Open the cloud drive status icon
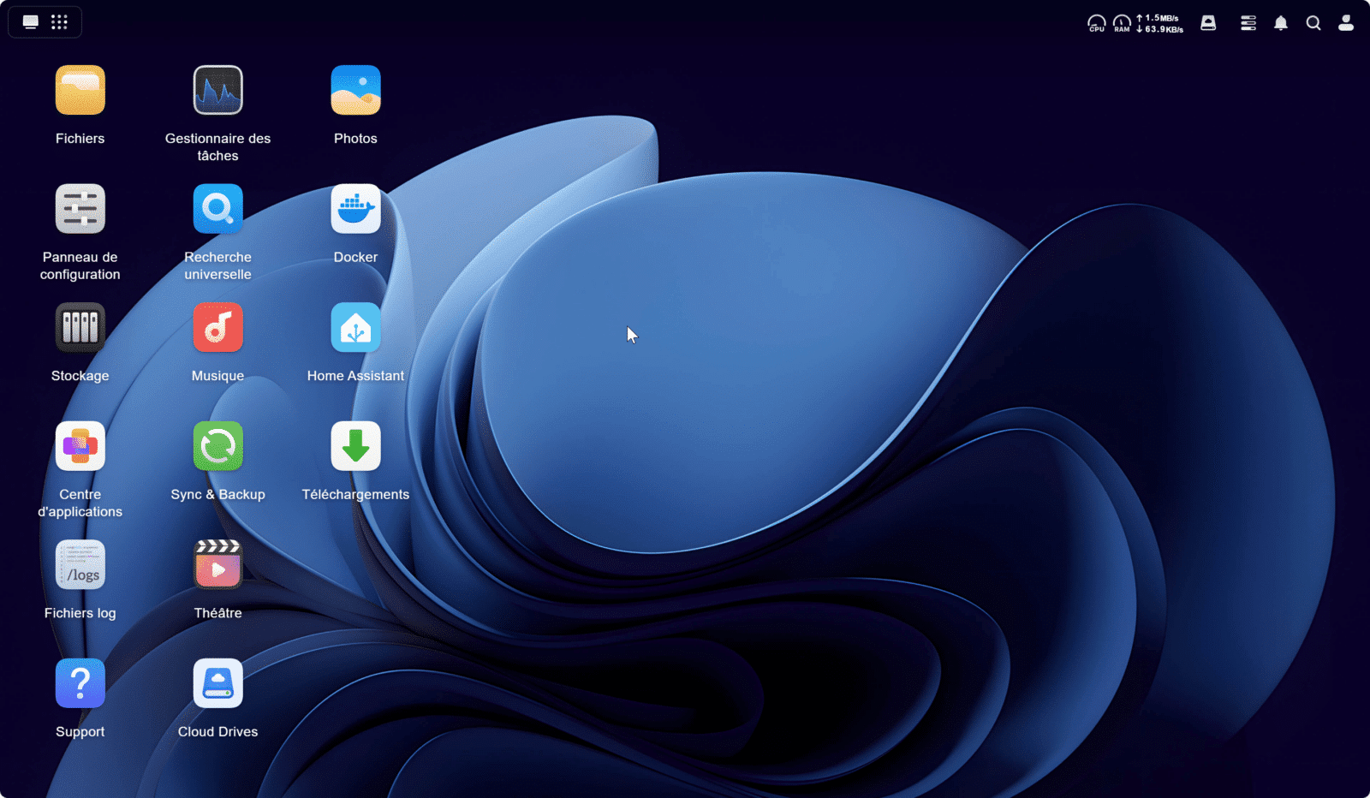The image size is (1370, 798). pyautogui.click(x=1208, y=23)
